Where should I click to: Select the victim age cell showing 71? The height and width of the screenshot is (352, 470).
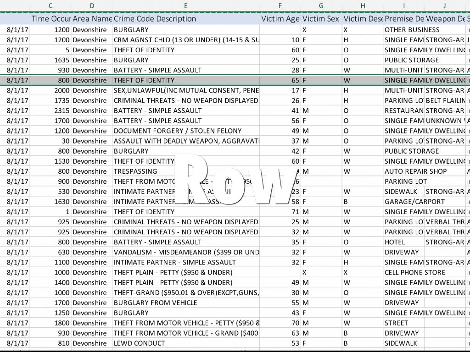[x=280, y=212]
